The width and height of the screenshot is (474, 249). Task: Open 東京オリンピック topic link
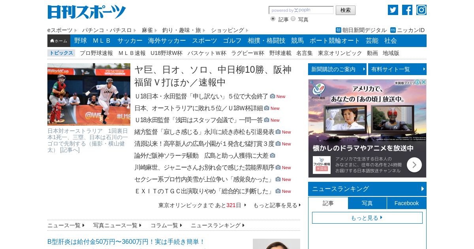click(340, 53)
